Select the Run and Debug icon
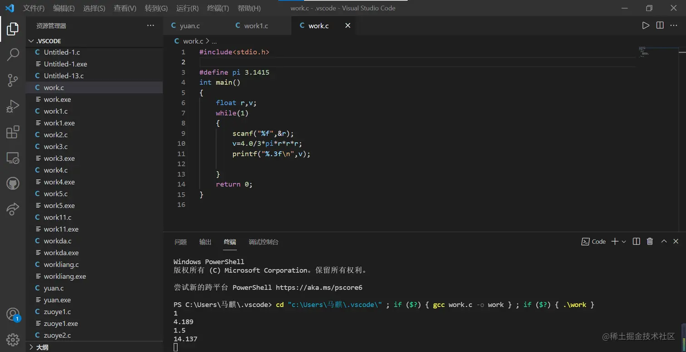 click(12, 106)
